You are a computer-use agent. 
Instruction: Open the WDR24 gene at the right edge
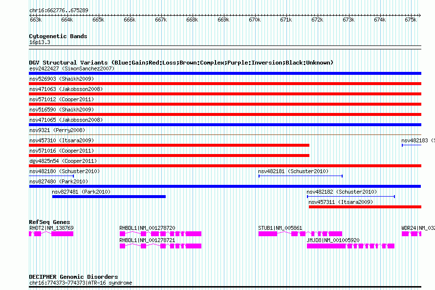412,234
